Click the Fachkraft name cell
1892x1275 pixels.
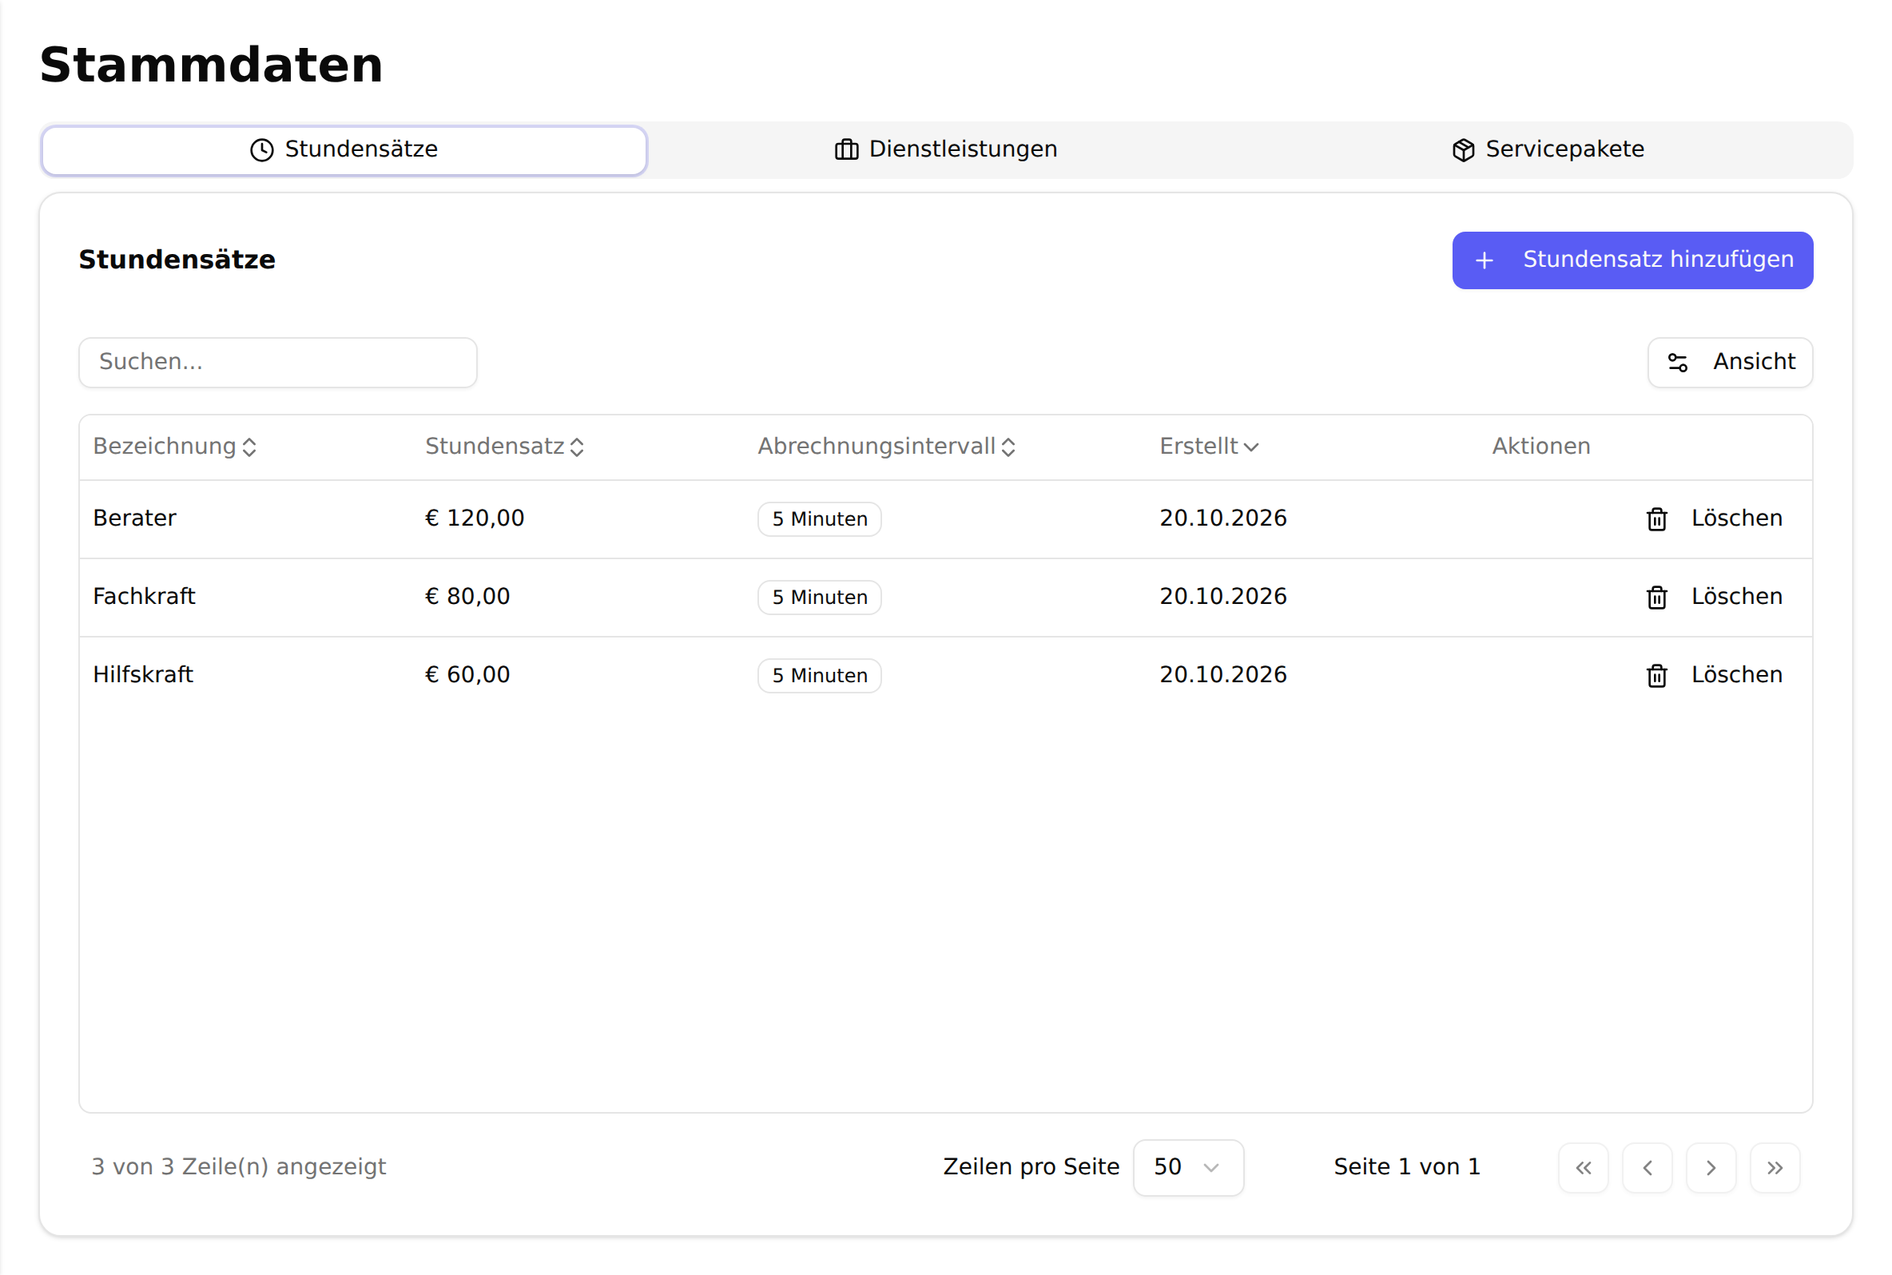144,597
